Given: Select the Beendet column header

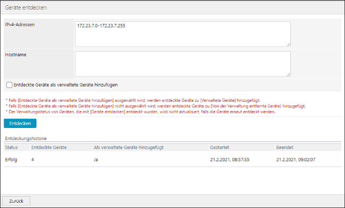Looking at the screenshot, I should (285, 148).
